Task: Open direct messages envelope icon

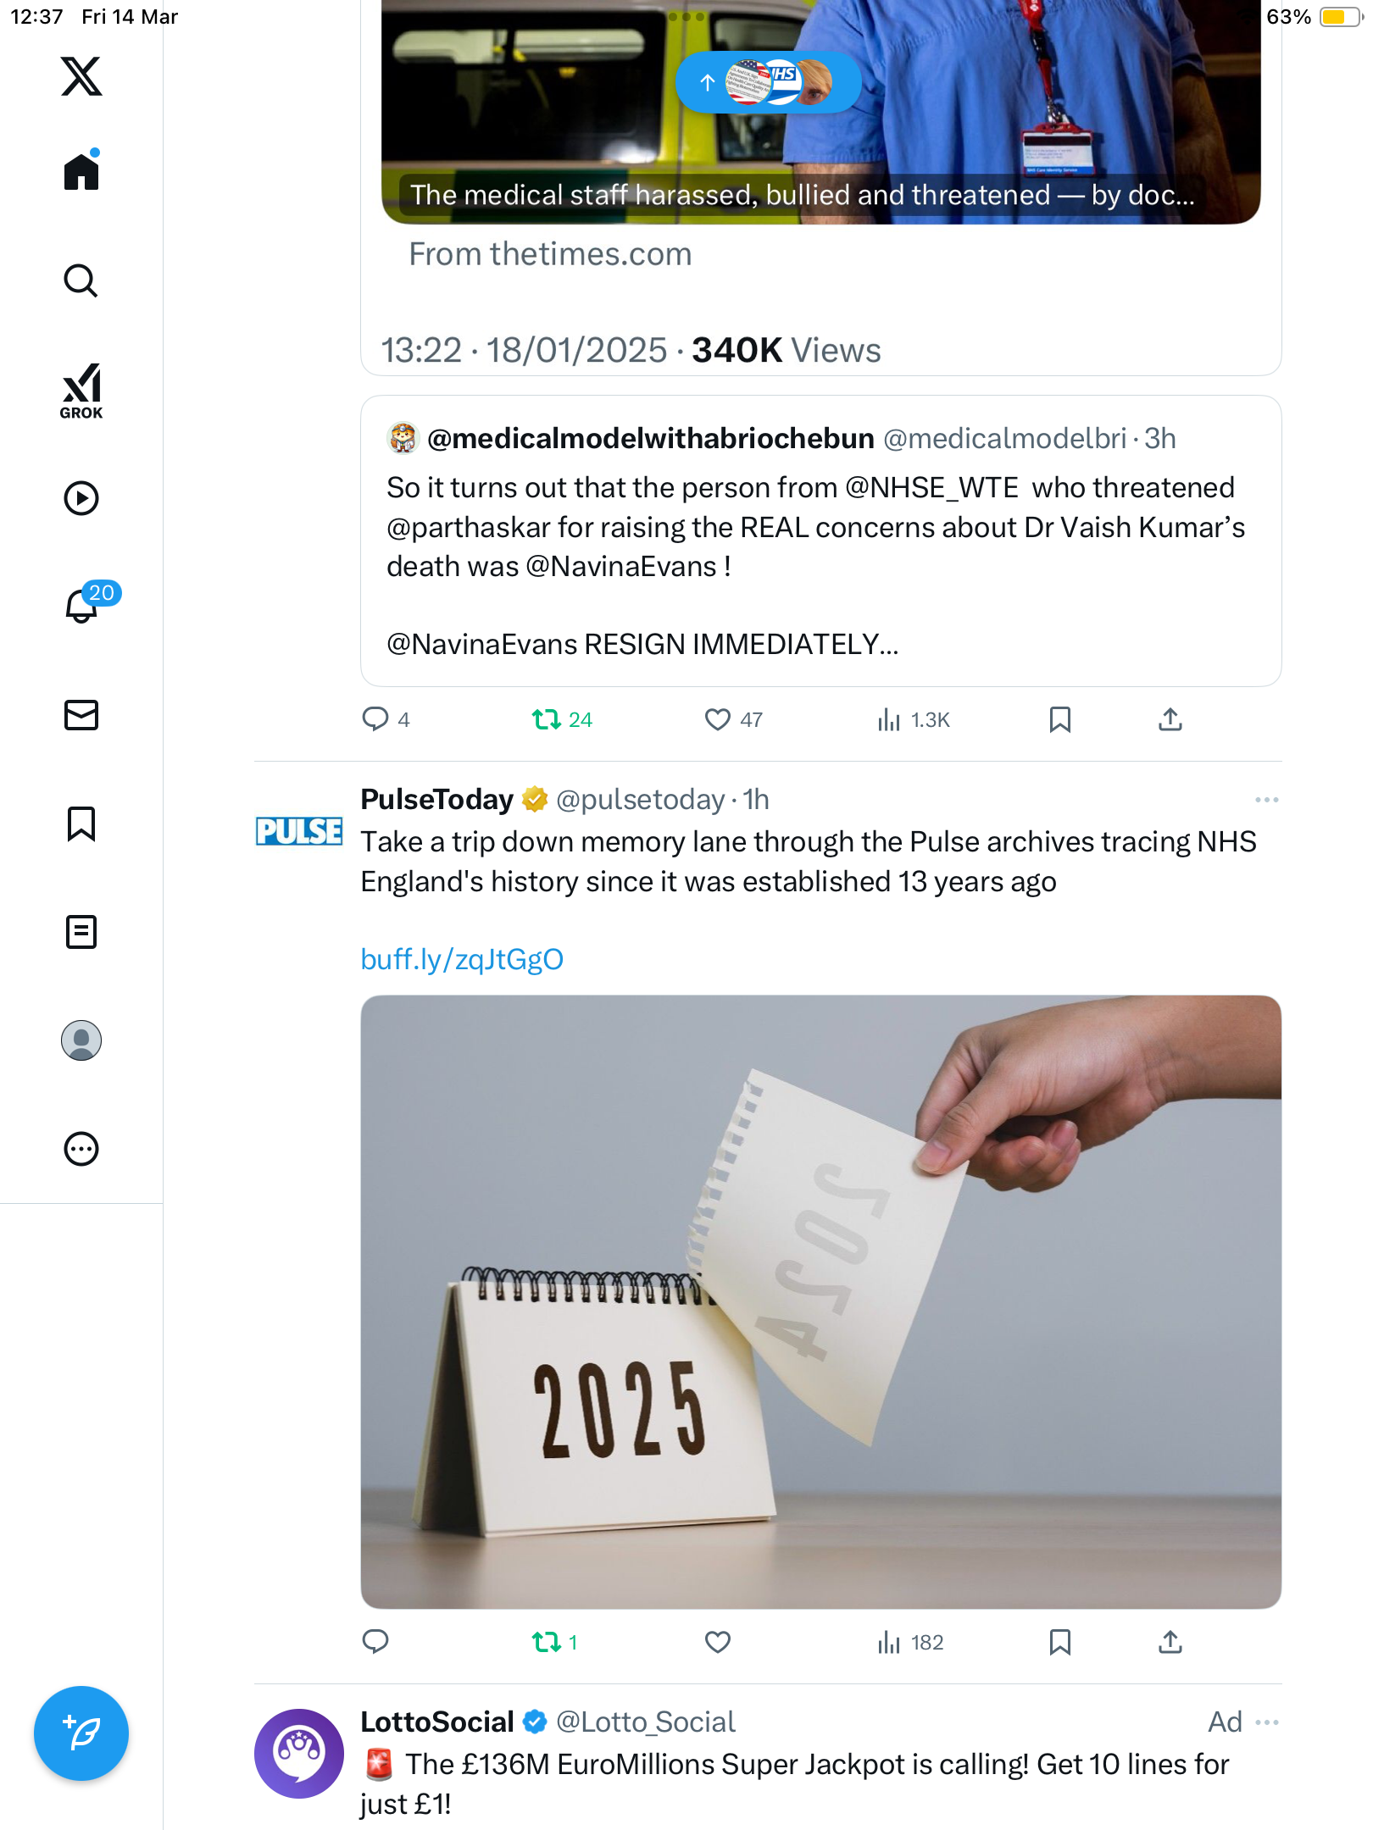Action: pyautogui.click(x=81, y=715)
